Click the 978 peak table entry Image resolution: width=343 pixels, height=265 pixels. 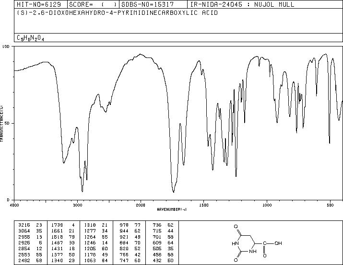point(124,225)
